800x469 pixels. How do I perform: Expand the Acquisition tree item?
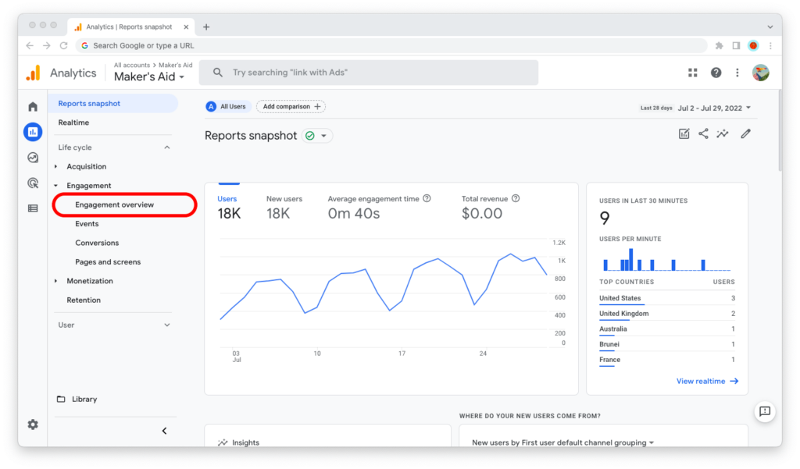coord(56,167)
